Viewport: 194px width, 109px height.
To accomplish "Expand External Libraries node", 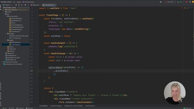I will 2,62.
